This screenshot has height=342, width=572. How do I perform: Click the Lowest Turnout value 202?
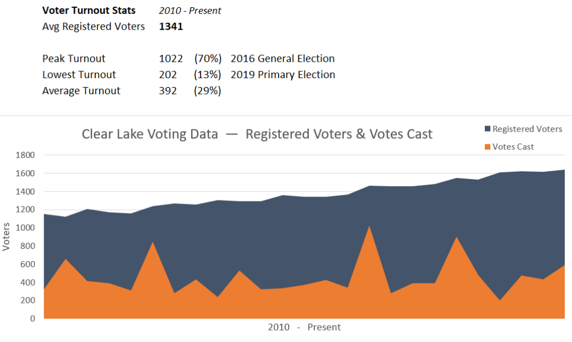click(168, 75)
